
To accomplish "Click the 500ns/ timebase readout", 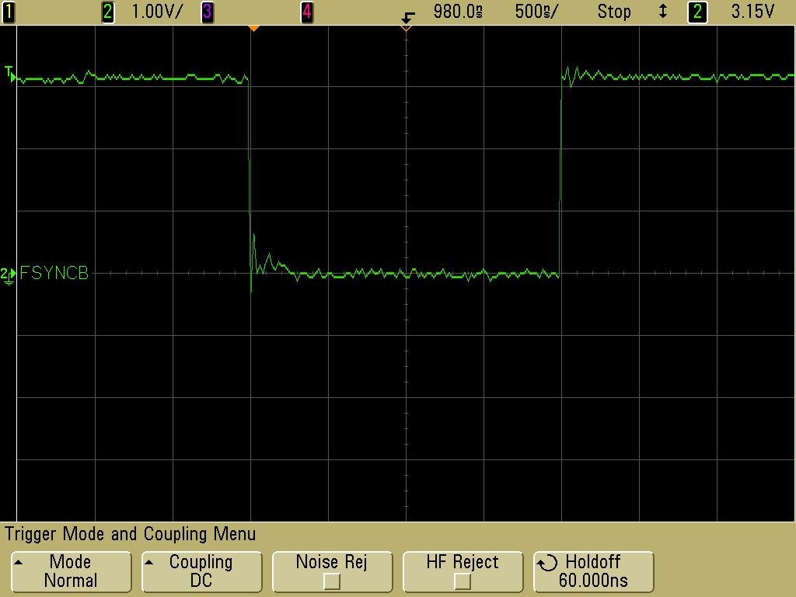I will pyautogui.click(x=536, y=12).
